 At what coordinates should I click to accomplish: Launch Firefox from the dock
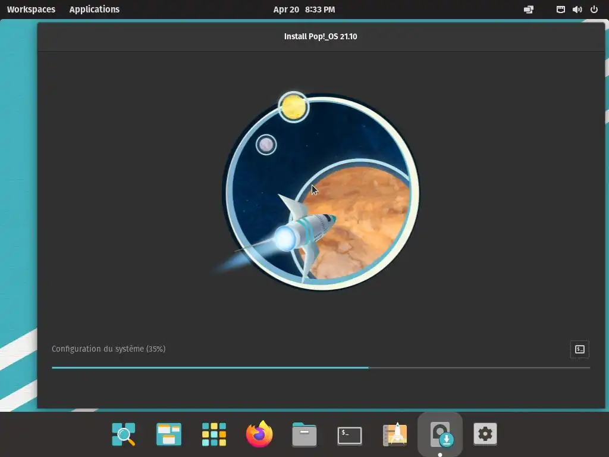pos(259,434)
